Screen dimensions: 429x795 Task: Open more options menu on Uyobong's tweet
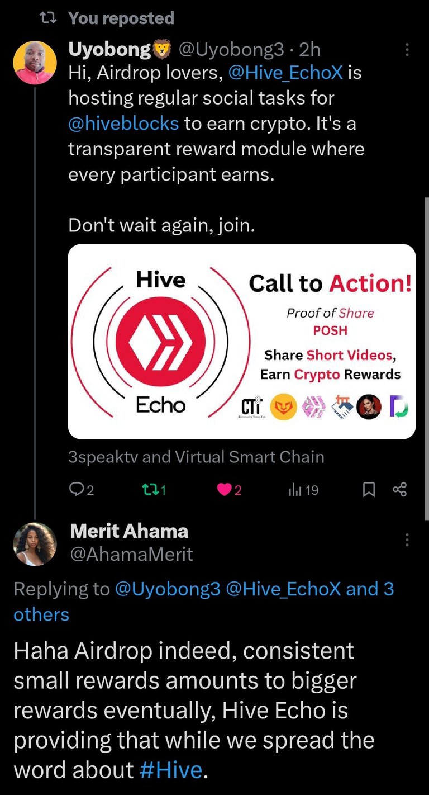pos(407,50)
